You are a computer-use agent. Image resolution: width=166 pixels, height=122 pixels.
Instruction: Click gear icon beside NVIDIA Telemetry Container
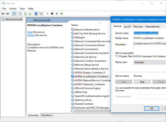(72, 84)
